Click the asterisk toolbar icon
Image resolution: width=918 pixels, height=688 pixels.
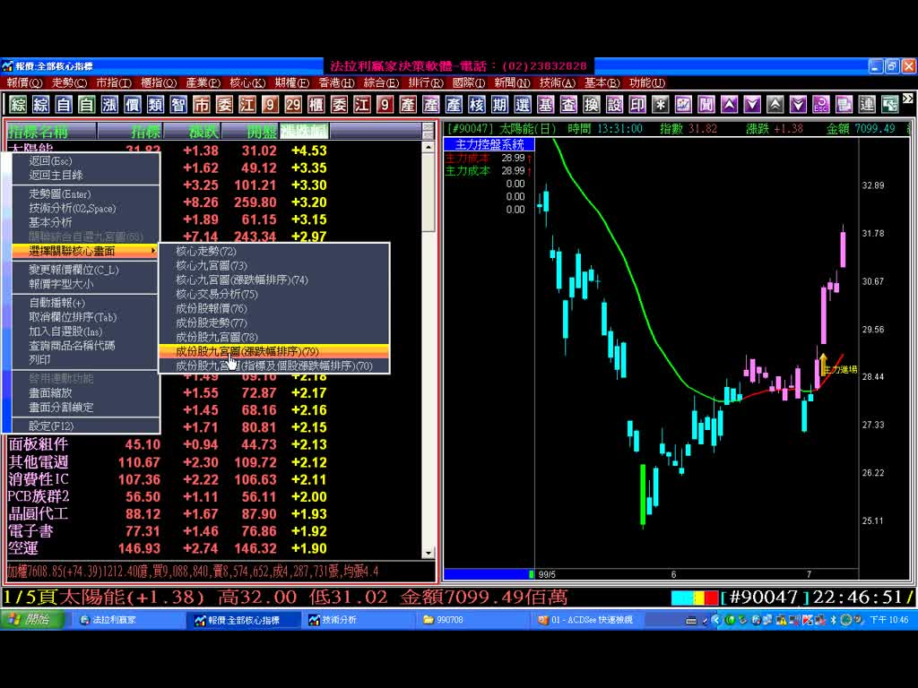point(661,105)
